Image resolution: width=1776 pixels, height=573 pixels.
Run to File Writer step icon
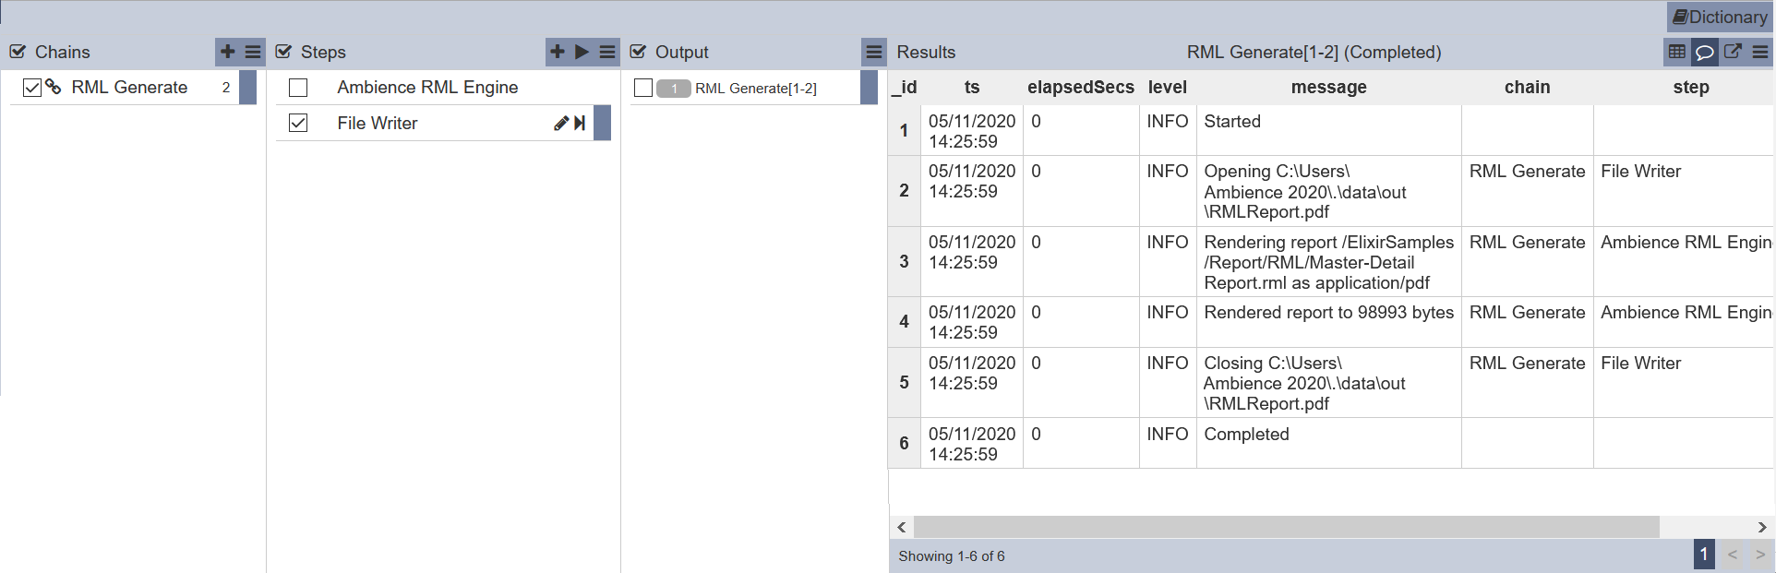(580, 123)
